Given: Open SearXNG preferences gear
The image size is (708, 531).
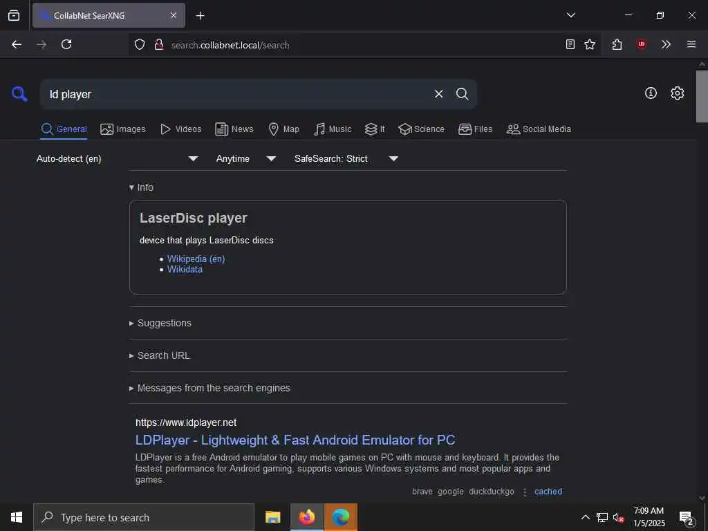Looking at the screenshot, I should [x=678, y=93].
